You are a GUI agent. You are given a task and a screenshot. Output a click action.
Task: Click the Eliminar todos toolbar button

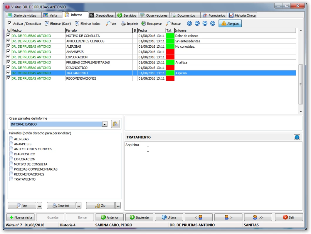pyautogui.click(x=88, y=23)
